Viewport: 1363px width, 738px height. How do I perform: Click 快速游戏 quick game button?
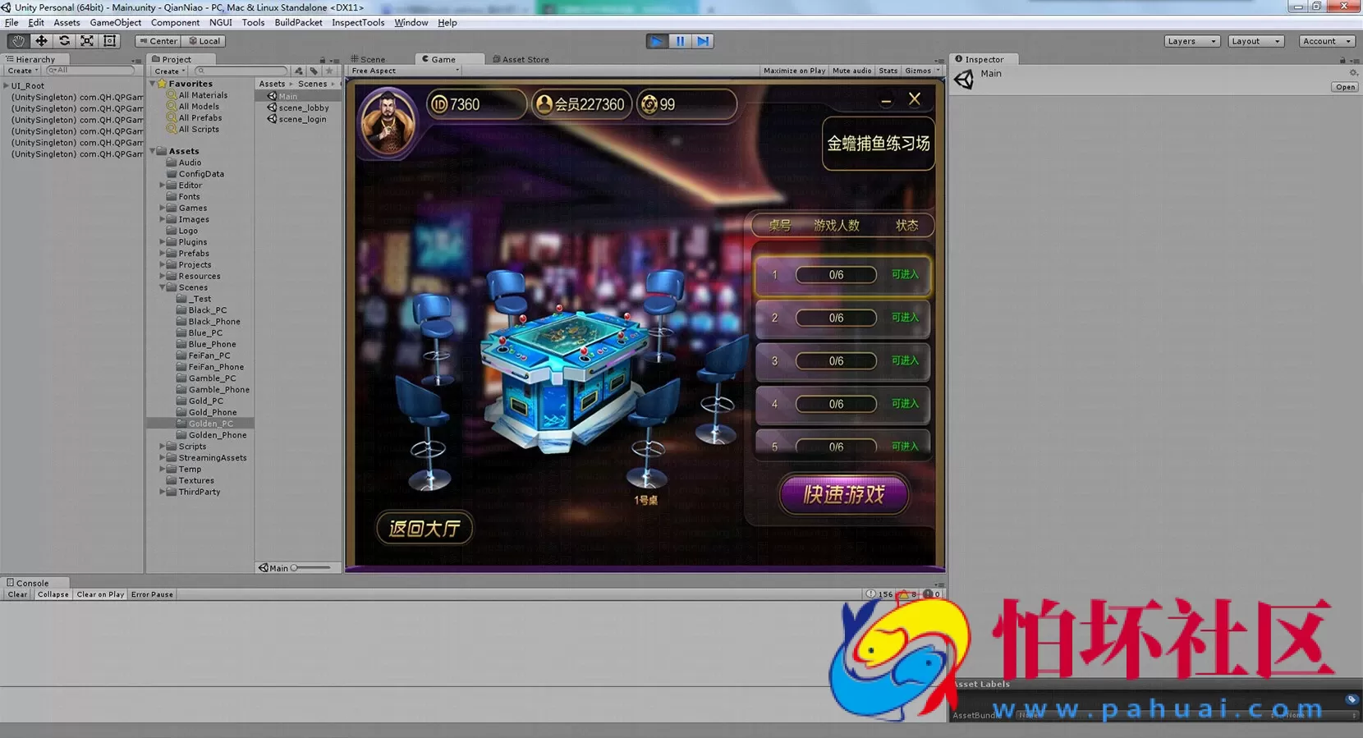pyautogui.click(x=844, y=494)
